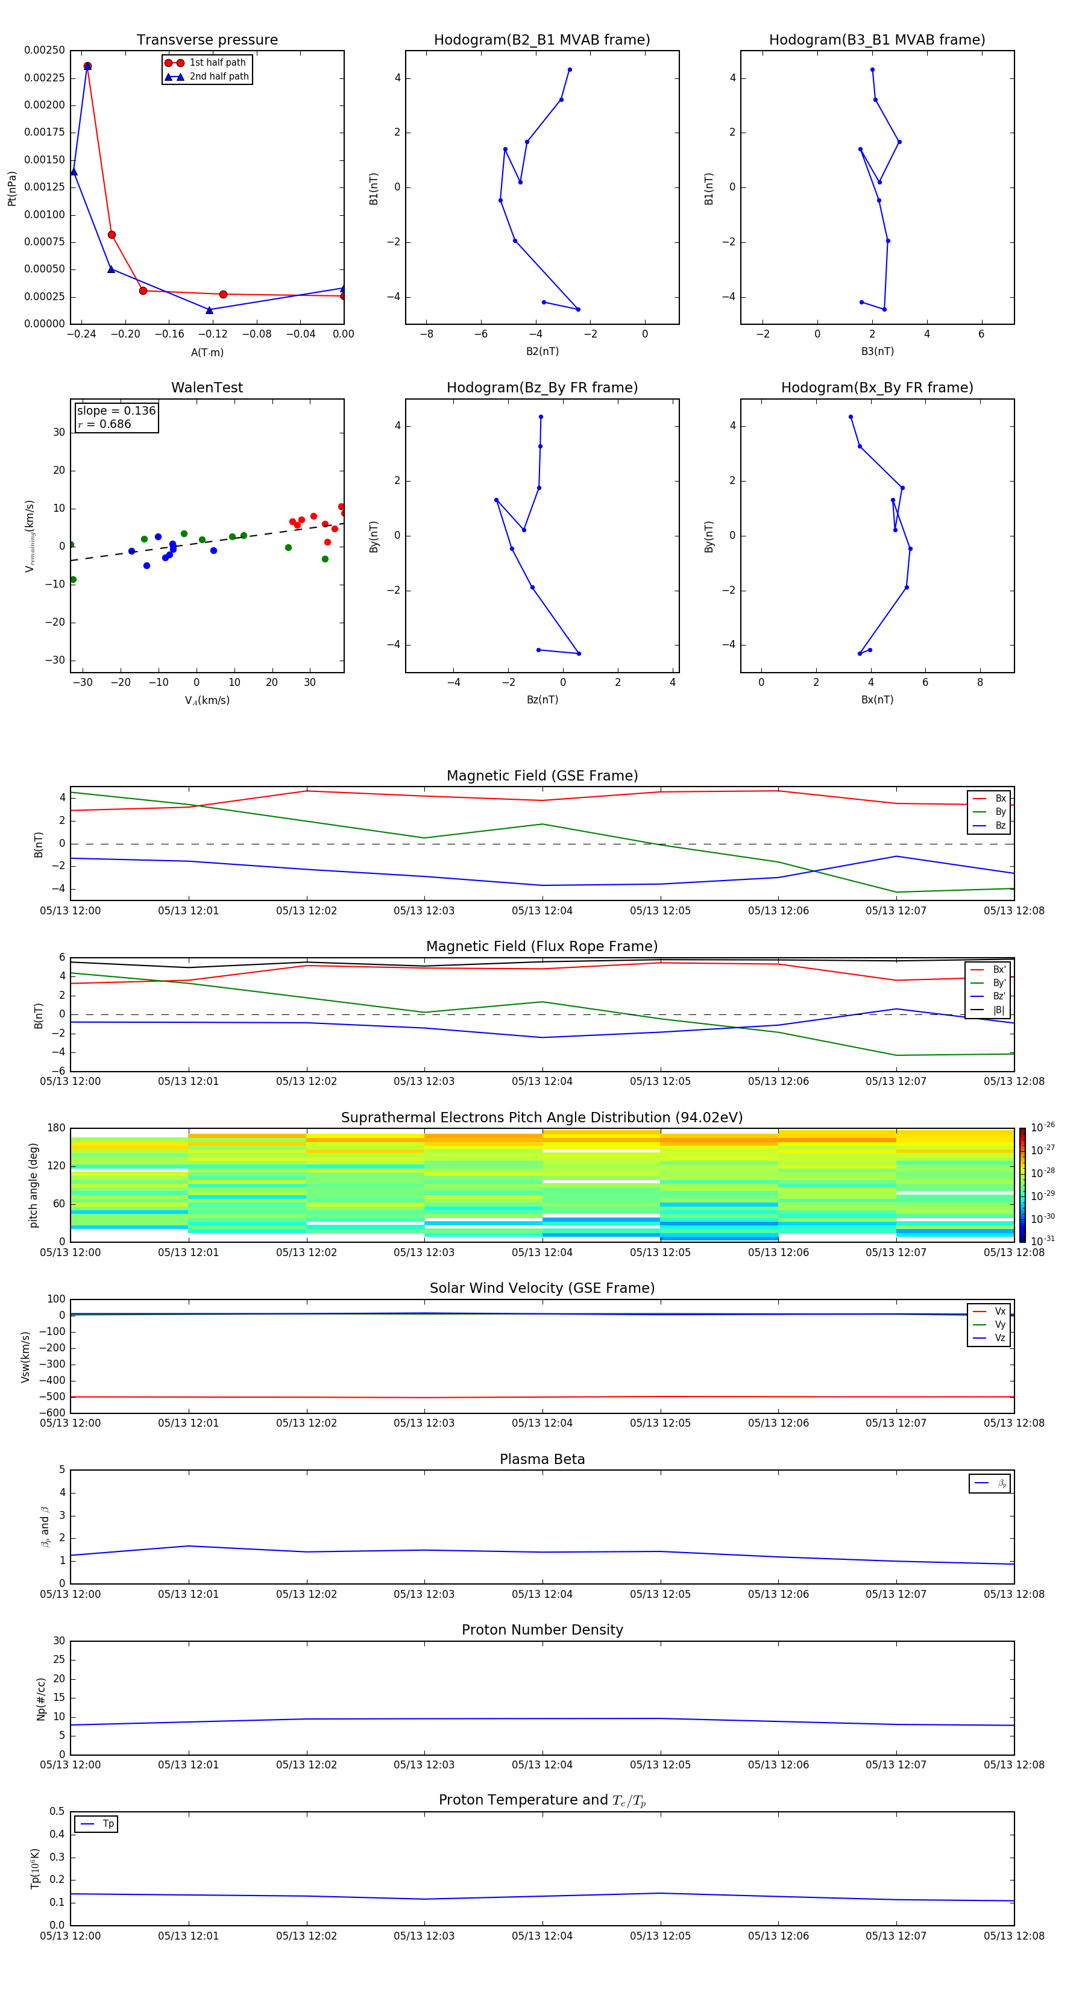Click the 'Bz(nT)' x-axis label
The width and height of the screenshot is (1085, 1989).
tap(542, 700)
